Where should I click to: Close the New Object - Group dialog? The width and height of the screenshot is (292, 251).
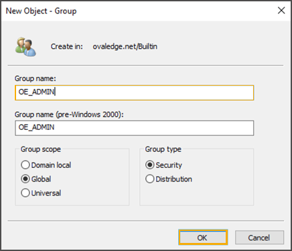point(281,11)
